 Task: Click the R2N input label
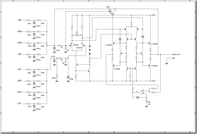point(19,32)
